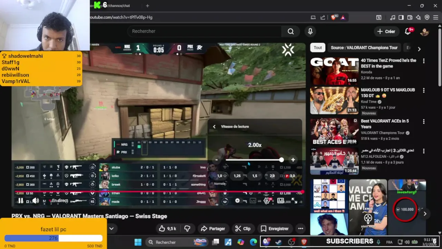Click the share page icon in the address bar
The width and height of the screenshot is (442, 249).
323,17
